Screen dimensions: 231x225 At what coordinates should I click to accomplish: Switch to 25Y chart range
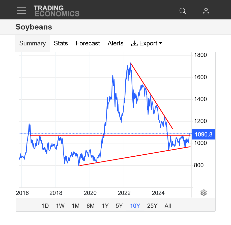[152, 206]
